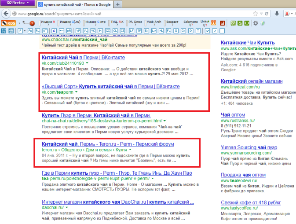Open dropdown arrow beside daochai.ru URL
Viewport: 296px width, 224px height.
point(67,207)
